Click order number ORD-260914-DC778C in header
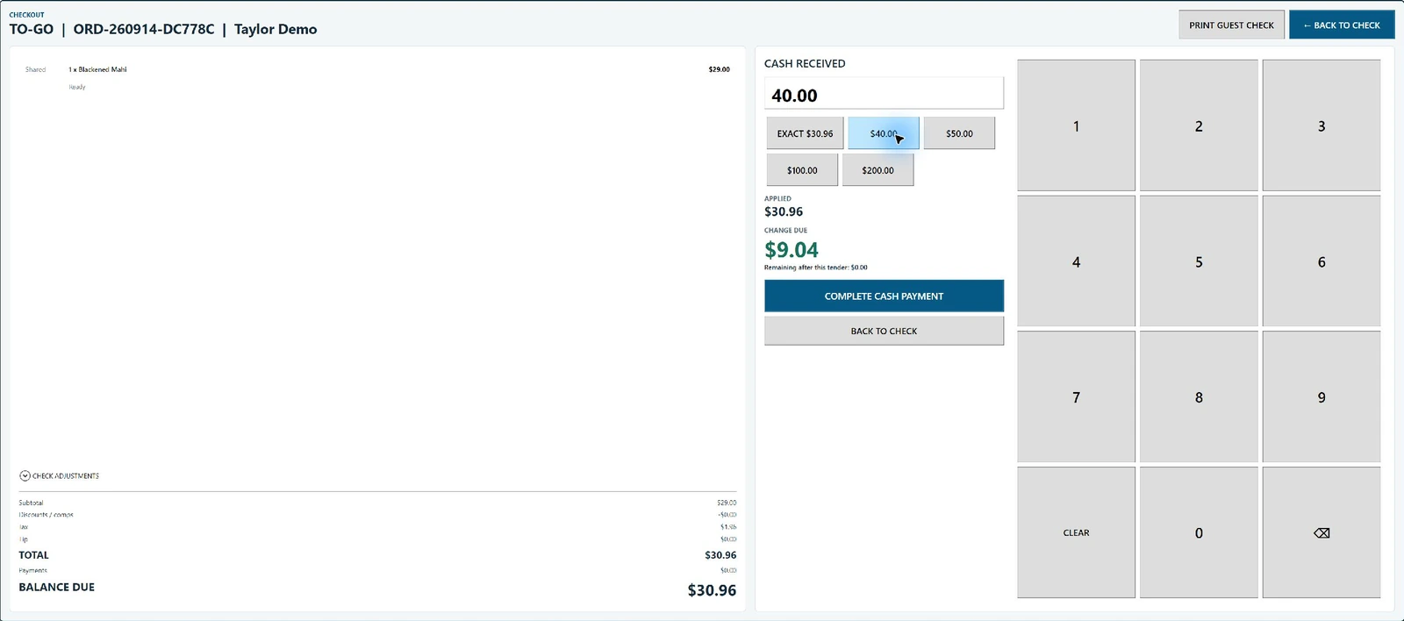Viewport: 1404px width, 621px height. click(x=144, y=29)
